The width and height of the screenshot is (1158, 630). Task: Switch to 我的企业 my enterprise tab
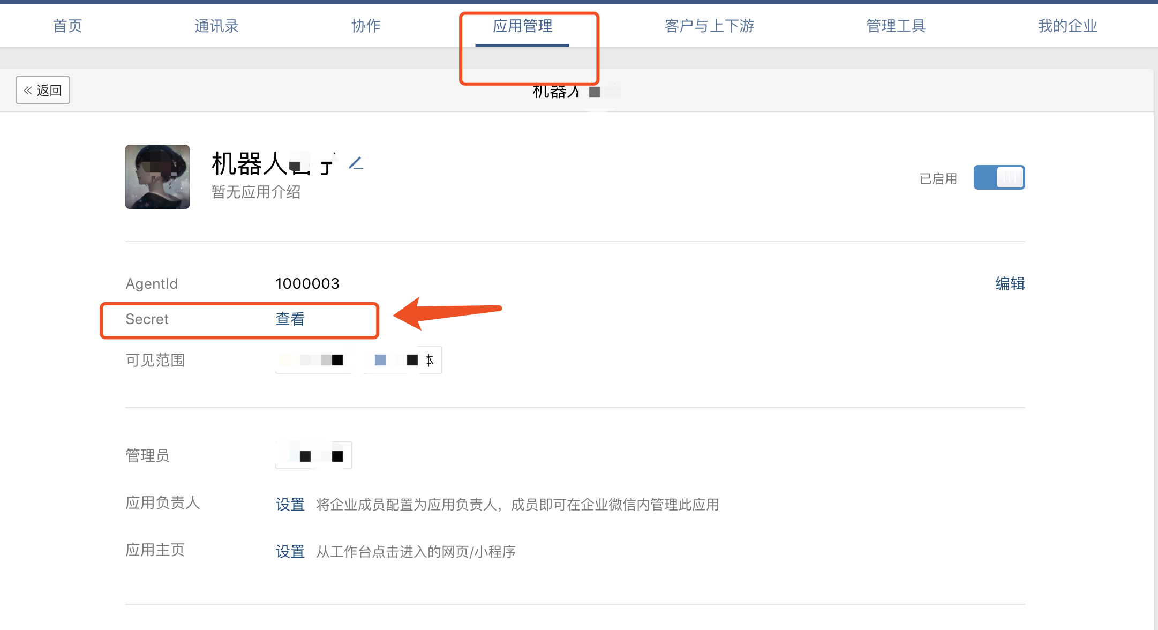point(1067,26)
